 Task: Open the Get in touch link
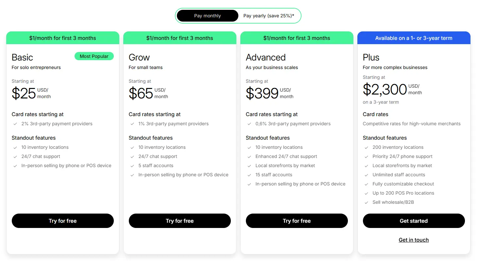[x=414, y=240]
